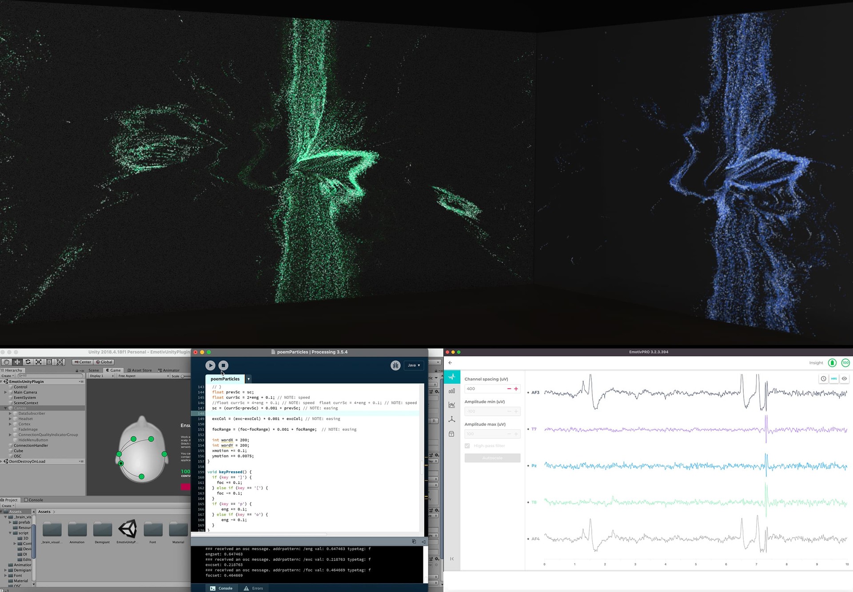Switch to the Animator tab in Unity
Viewport: 853px width, 592px height.
(169, 370)
